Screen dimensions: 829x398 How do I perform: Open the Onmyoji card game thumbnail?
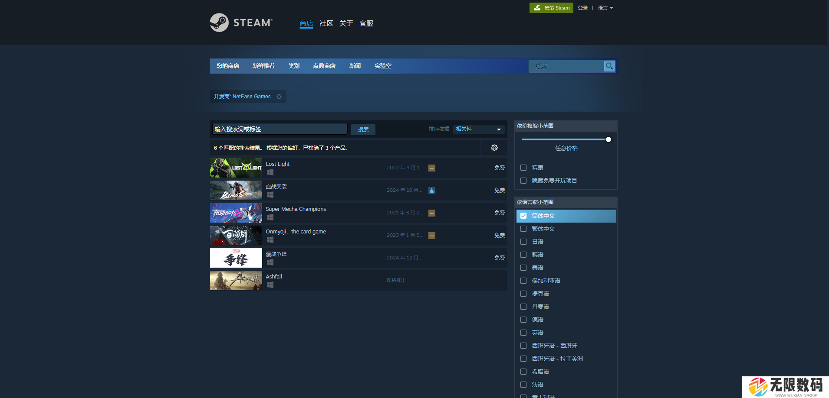pyautogui.click(x=236, y=236)
